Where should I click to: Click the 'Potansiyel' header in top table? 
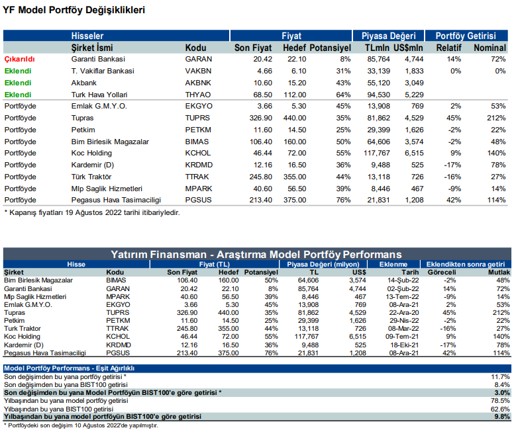[331, 48]
